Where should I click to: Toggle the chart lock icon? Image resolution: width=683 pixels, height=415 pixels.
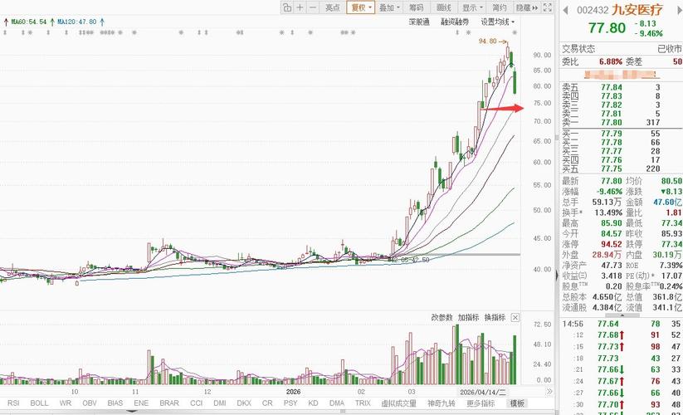point(286,7)
